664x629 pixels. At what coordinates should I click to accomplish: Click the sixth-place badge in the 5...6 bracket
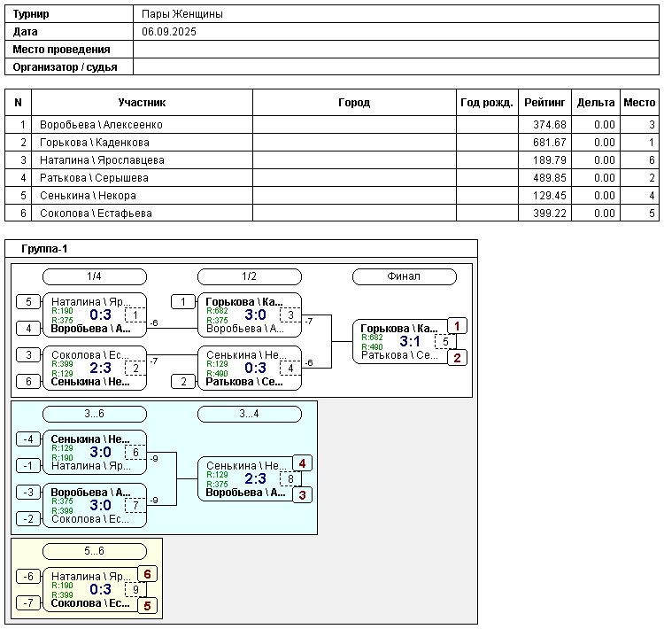pos(147,574)
